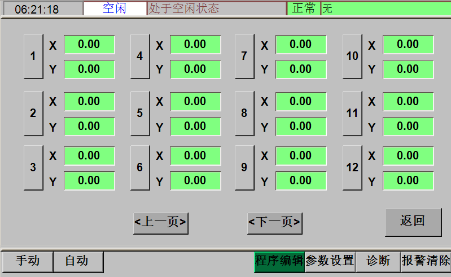
Task: Open the 参数设置 parameter settings tab
Action: coord(330,261)
